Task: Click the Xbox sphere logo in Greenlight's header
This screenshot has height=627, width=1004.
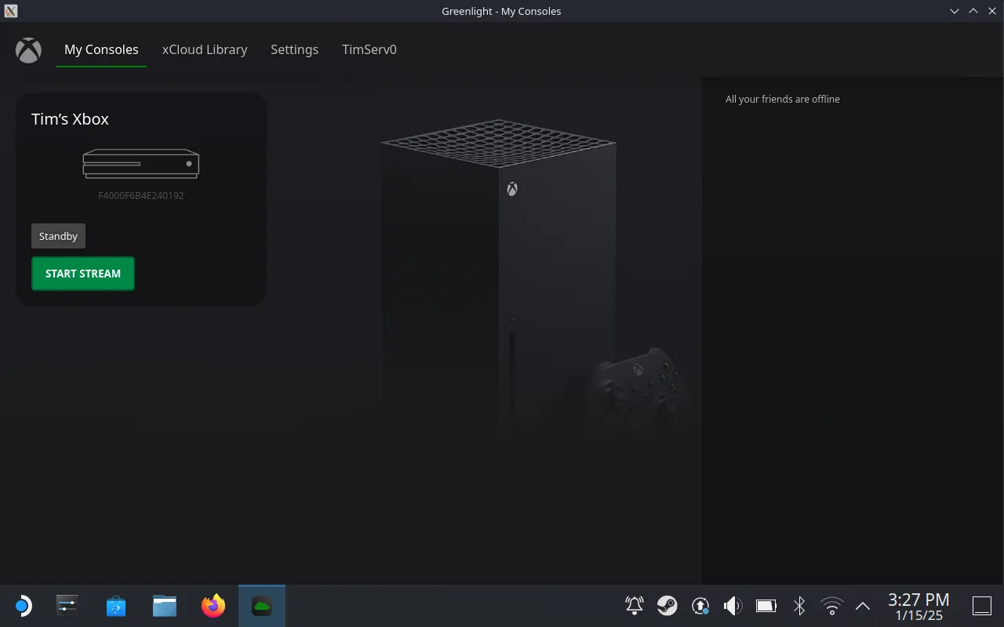Action: pos(28,50)
